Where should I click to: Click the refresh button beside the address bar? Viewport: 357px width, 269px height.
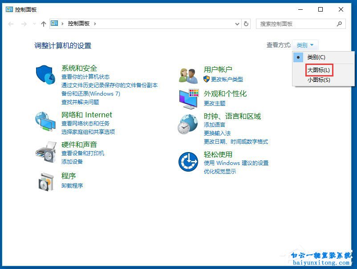246,24
